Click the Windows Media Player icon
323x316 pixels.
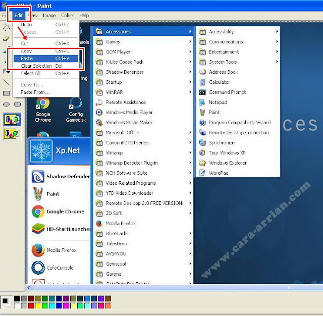99,112
